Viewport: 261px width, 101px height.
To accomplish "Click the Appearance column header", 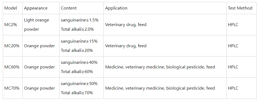I will click(41, 8).
